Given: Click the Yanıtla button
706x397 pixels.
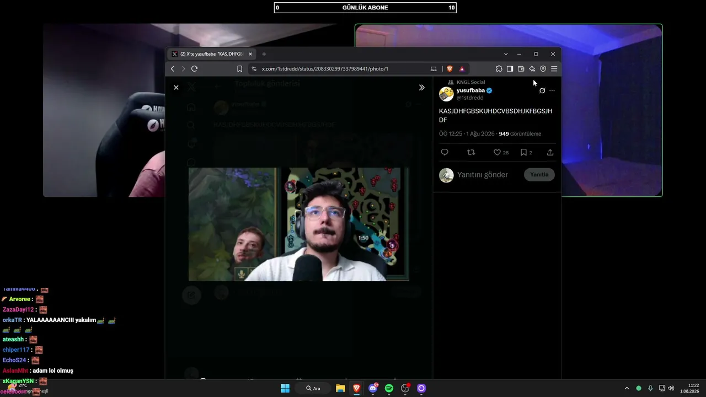Looking at the screenshot, I should coord(539,175).
